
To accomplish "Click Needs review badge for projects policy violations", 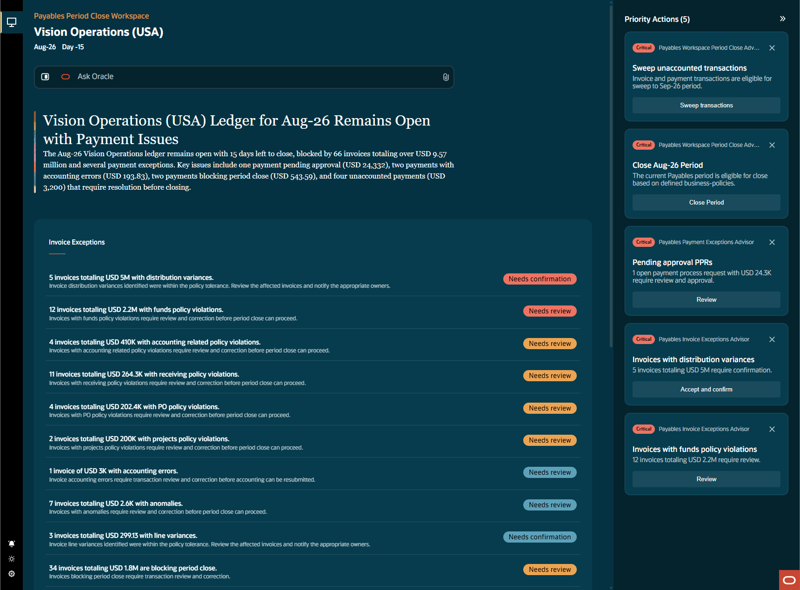I will 550,440.
